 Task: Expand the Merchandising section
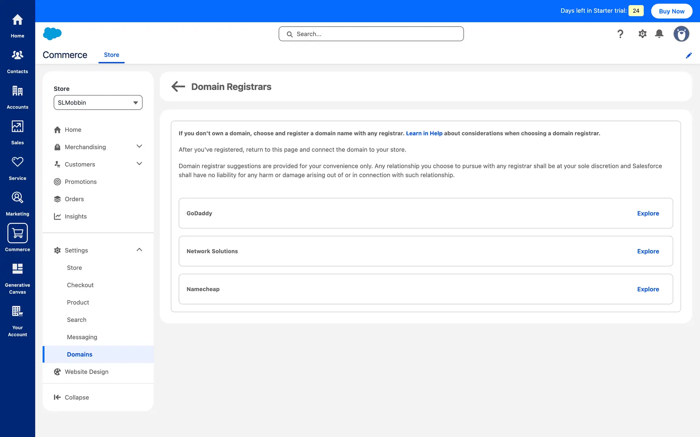click(x=139, y=146)
